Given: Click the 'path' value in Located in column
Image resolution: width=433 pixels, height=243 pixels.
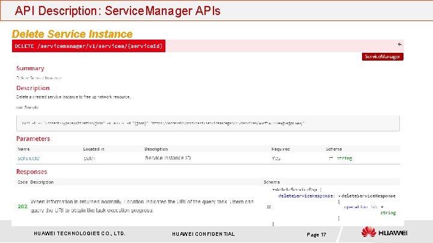Looking at the screenshot, I should tap(89, 158).
